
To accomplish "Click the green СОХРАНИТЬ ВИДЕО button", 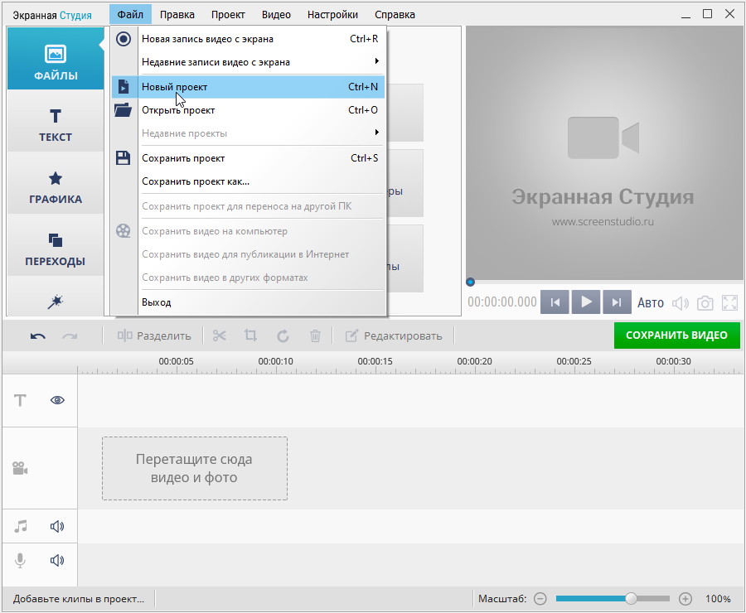I will coord(676,335).
